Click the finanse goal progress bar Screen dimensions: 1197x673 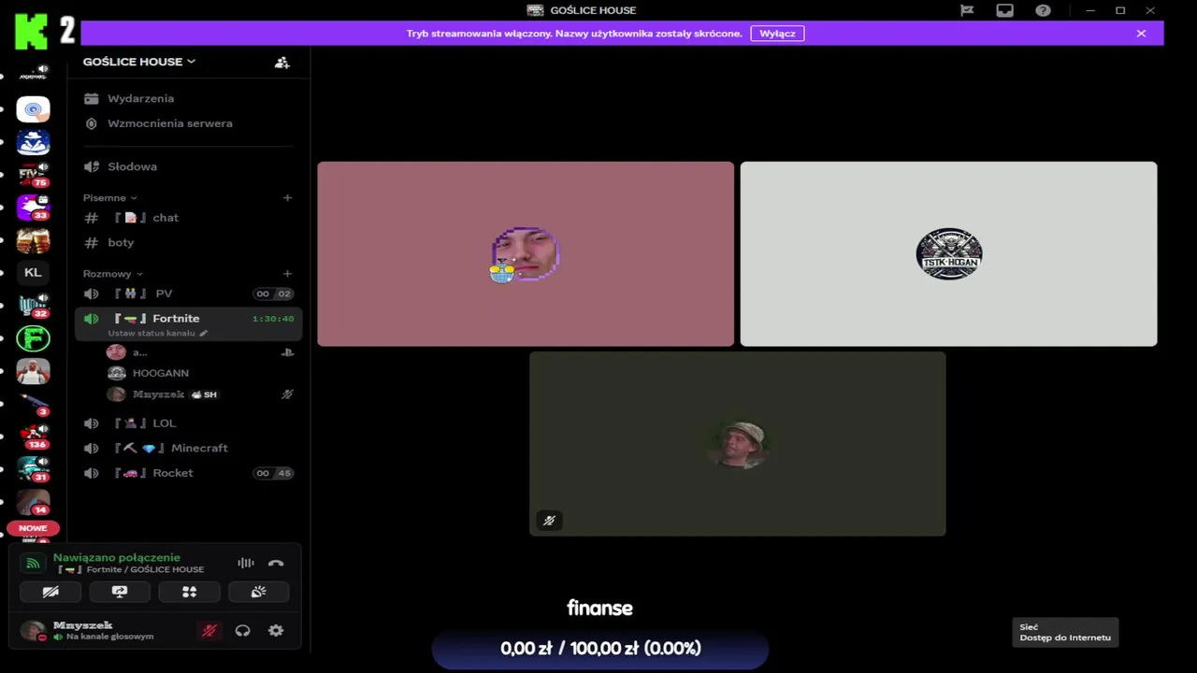point(600,648)
